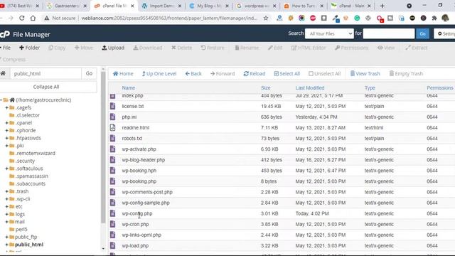
Task: Open the logs tree folder
Action: tap(20, 214)
